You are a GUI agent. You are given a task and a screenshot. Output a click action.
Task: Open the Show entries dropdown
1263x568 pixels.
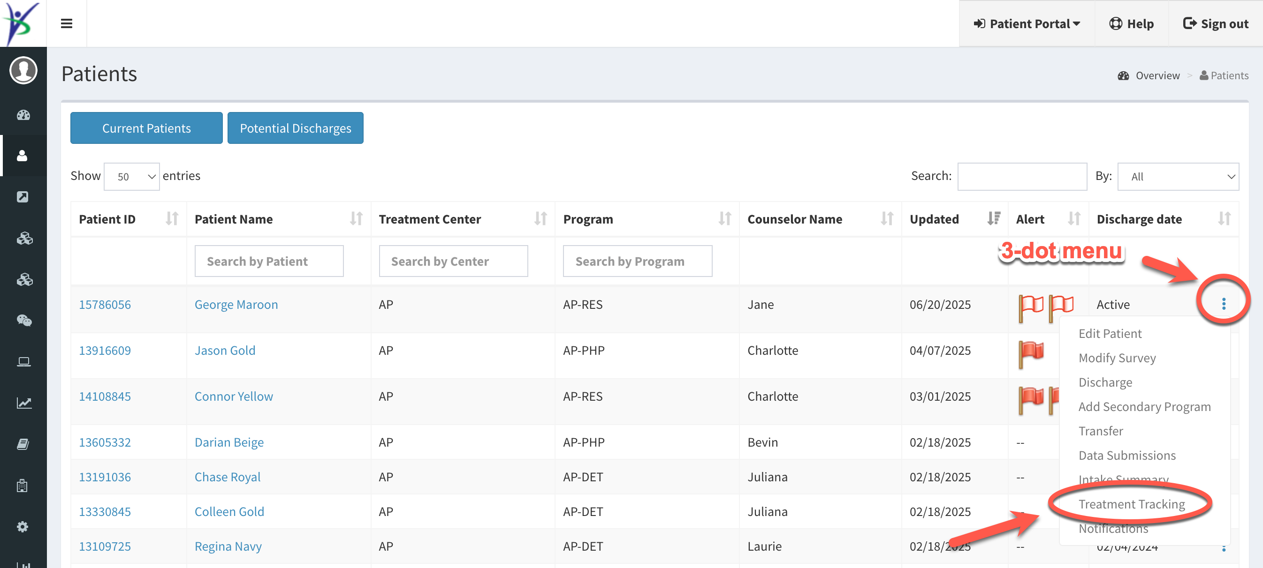tap(131, 176)
